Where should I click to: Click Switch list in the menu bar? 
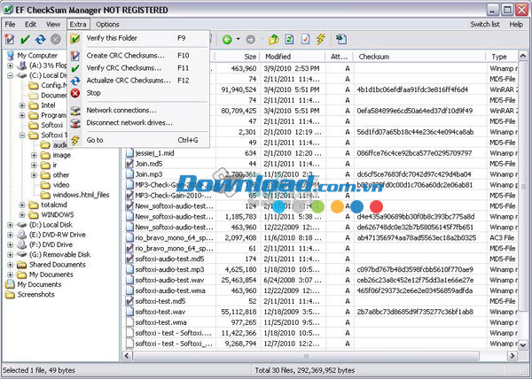[x=485, y=25]
